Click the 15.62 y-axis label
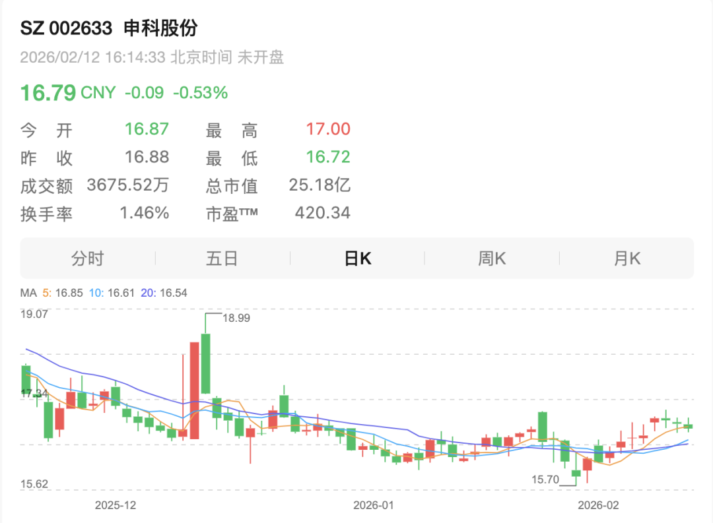Viewport: 713px width, 523px height. [x=34, y=484]
